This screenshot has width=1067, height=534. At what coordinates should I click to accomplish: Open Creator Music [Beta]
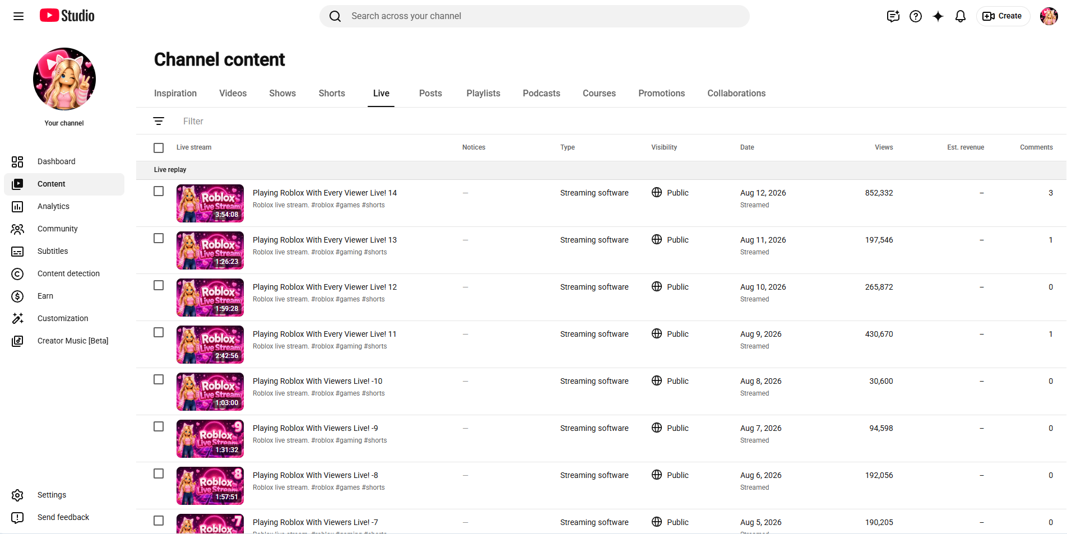[x=64, y=341]
